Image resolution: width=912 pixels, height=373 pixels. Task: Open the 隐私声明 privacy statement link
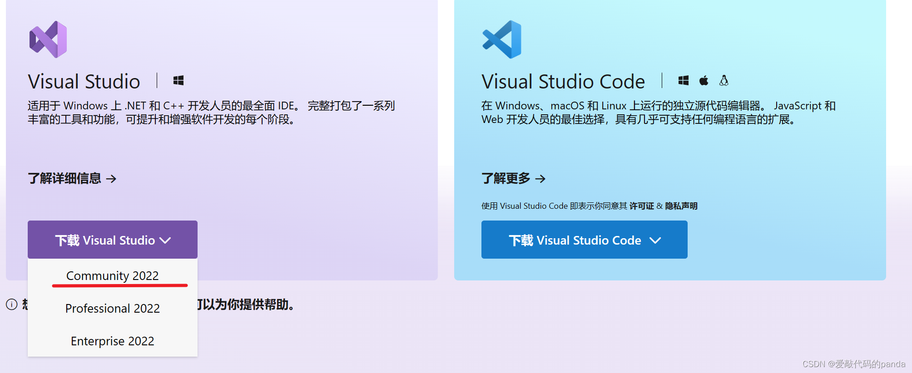[x=681, y=206]
